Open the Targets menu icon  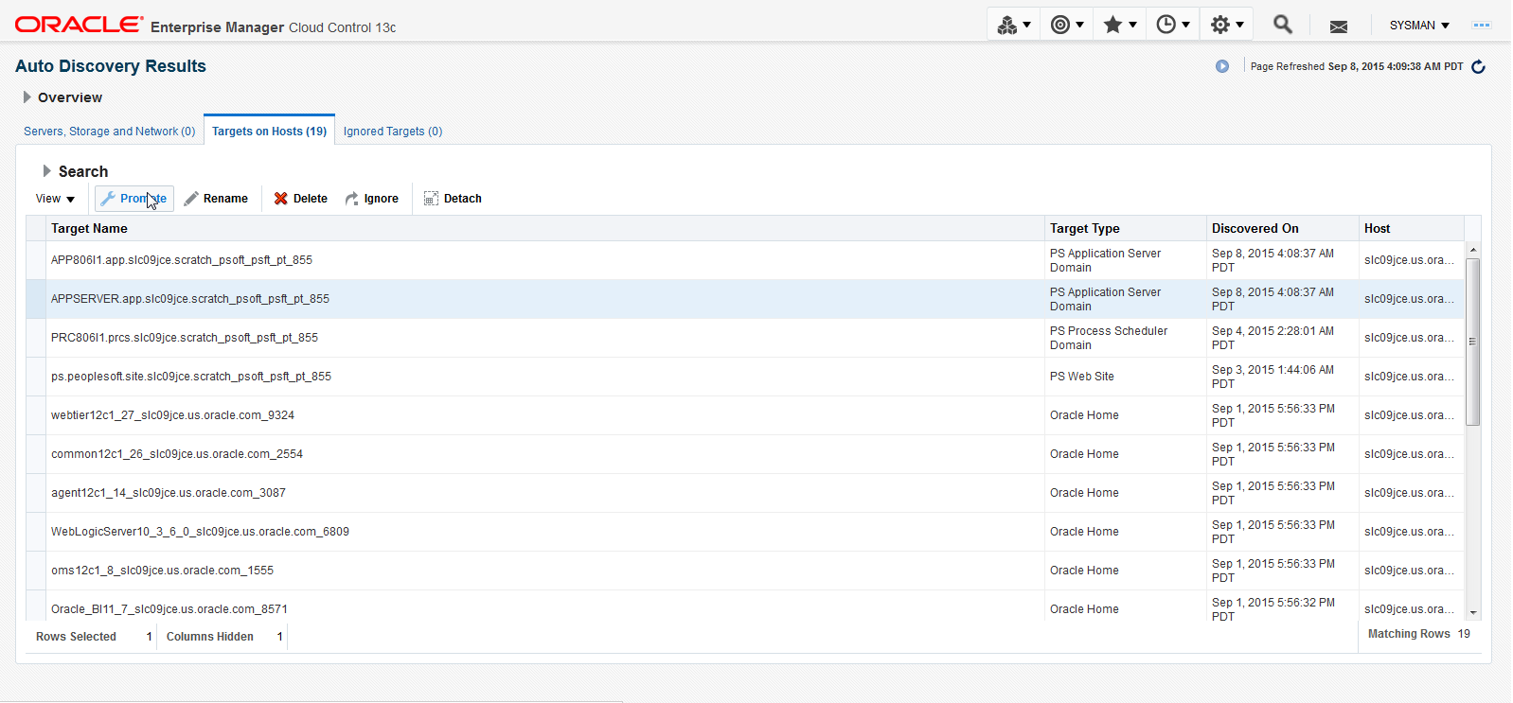(x=1013, y=25)
